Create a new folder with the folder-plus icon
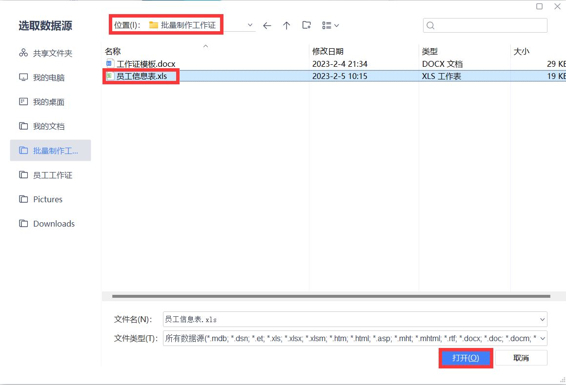The width and height of the screenshot is (566, 385). (x=306, y=25)
